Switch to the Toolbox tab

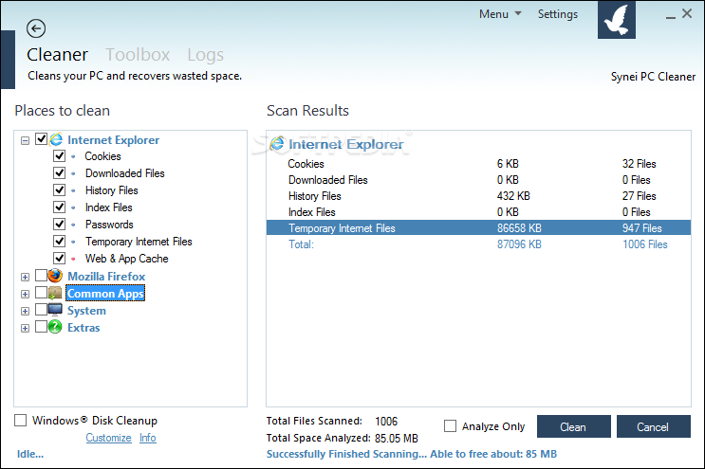point(138,55)
